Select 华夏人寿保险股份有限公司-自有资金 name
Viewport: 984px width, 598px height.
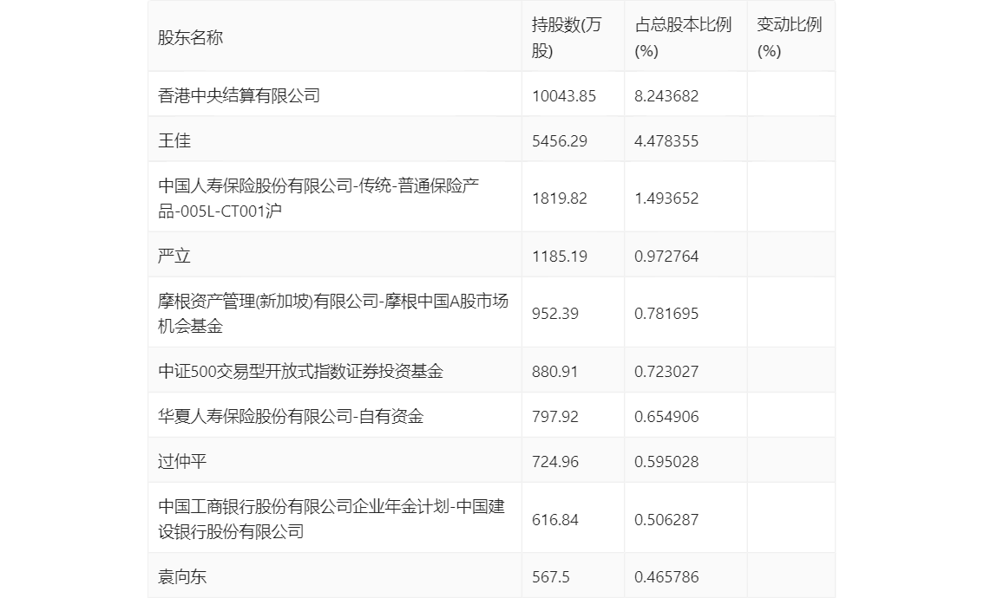click(x=291, y=416)
